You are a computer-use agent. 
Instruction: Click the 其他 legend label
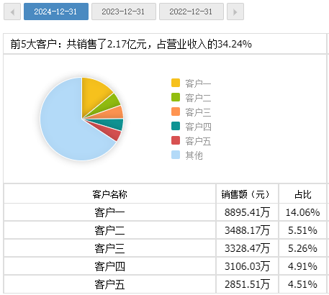point(194,155)
